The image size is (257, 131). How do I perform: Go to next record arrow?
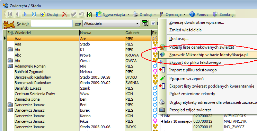pos(25,14)
